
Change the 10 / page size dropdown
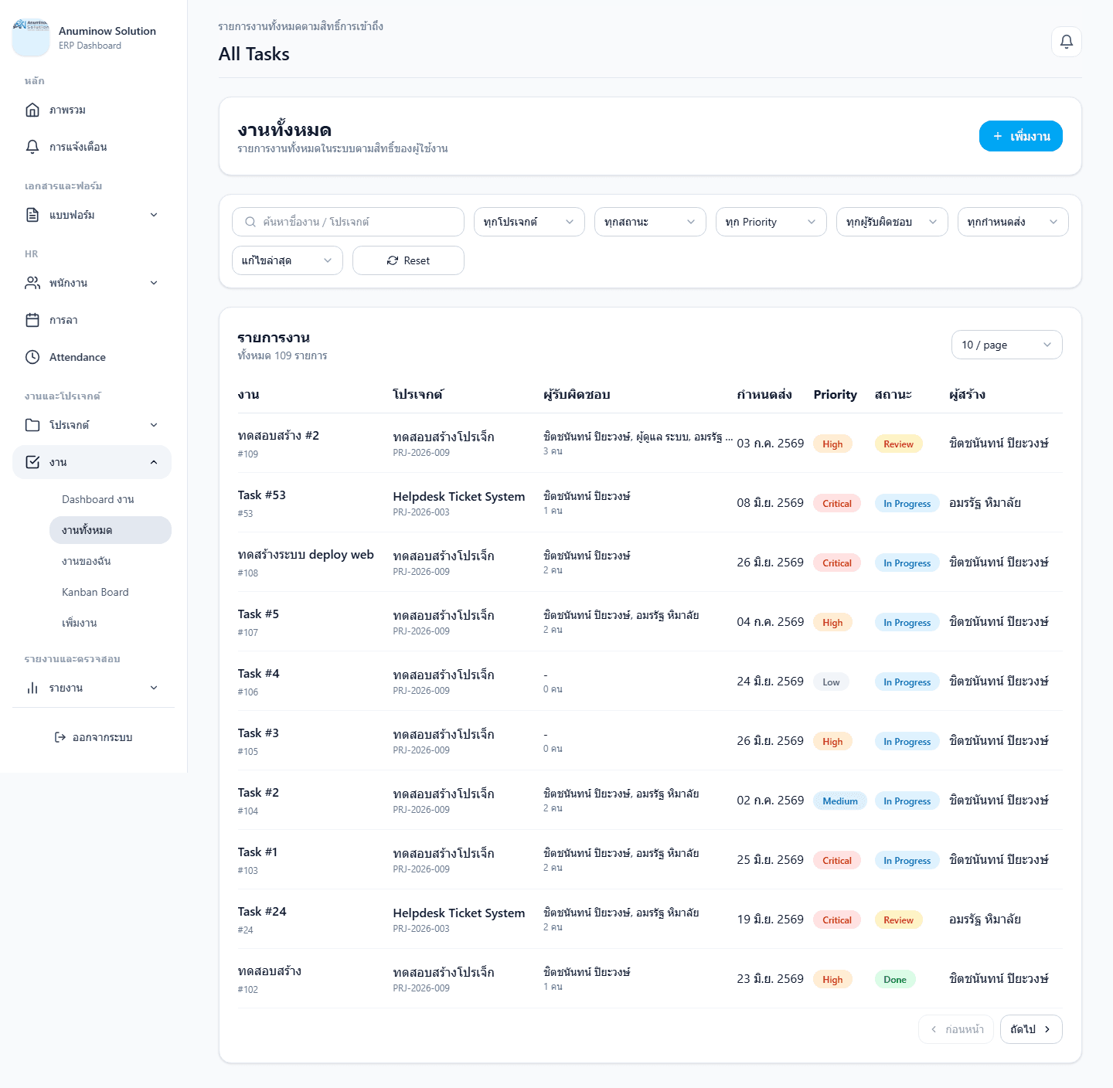[x=1007, y=345]
